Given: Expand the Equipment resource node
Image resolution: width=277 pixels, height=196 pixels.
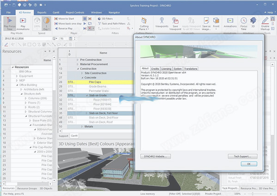Looking at the screenshot, I should [16, 76].
